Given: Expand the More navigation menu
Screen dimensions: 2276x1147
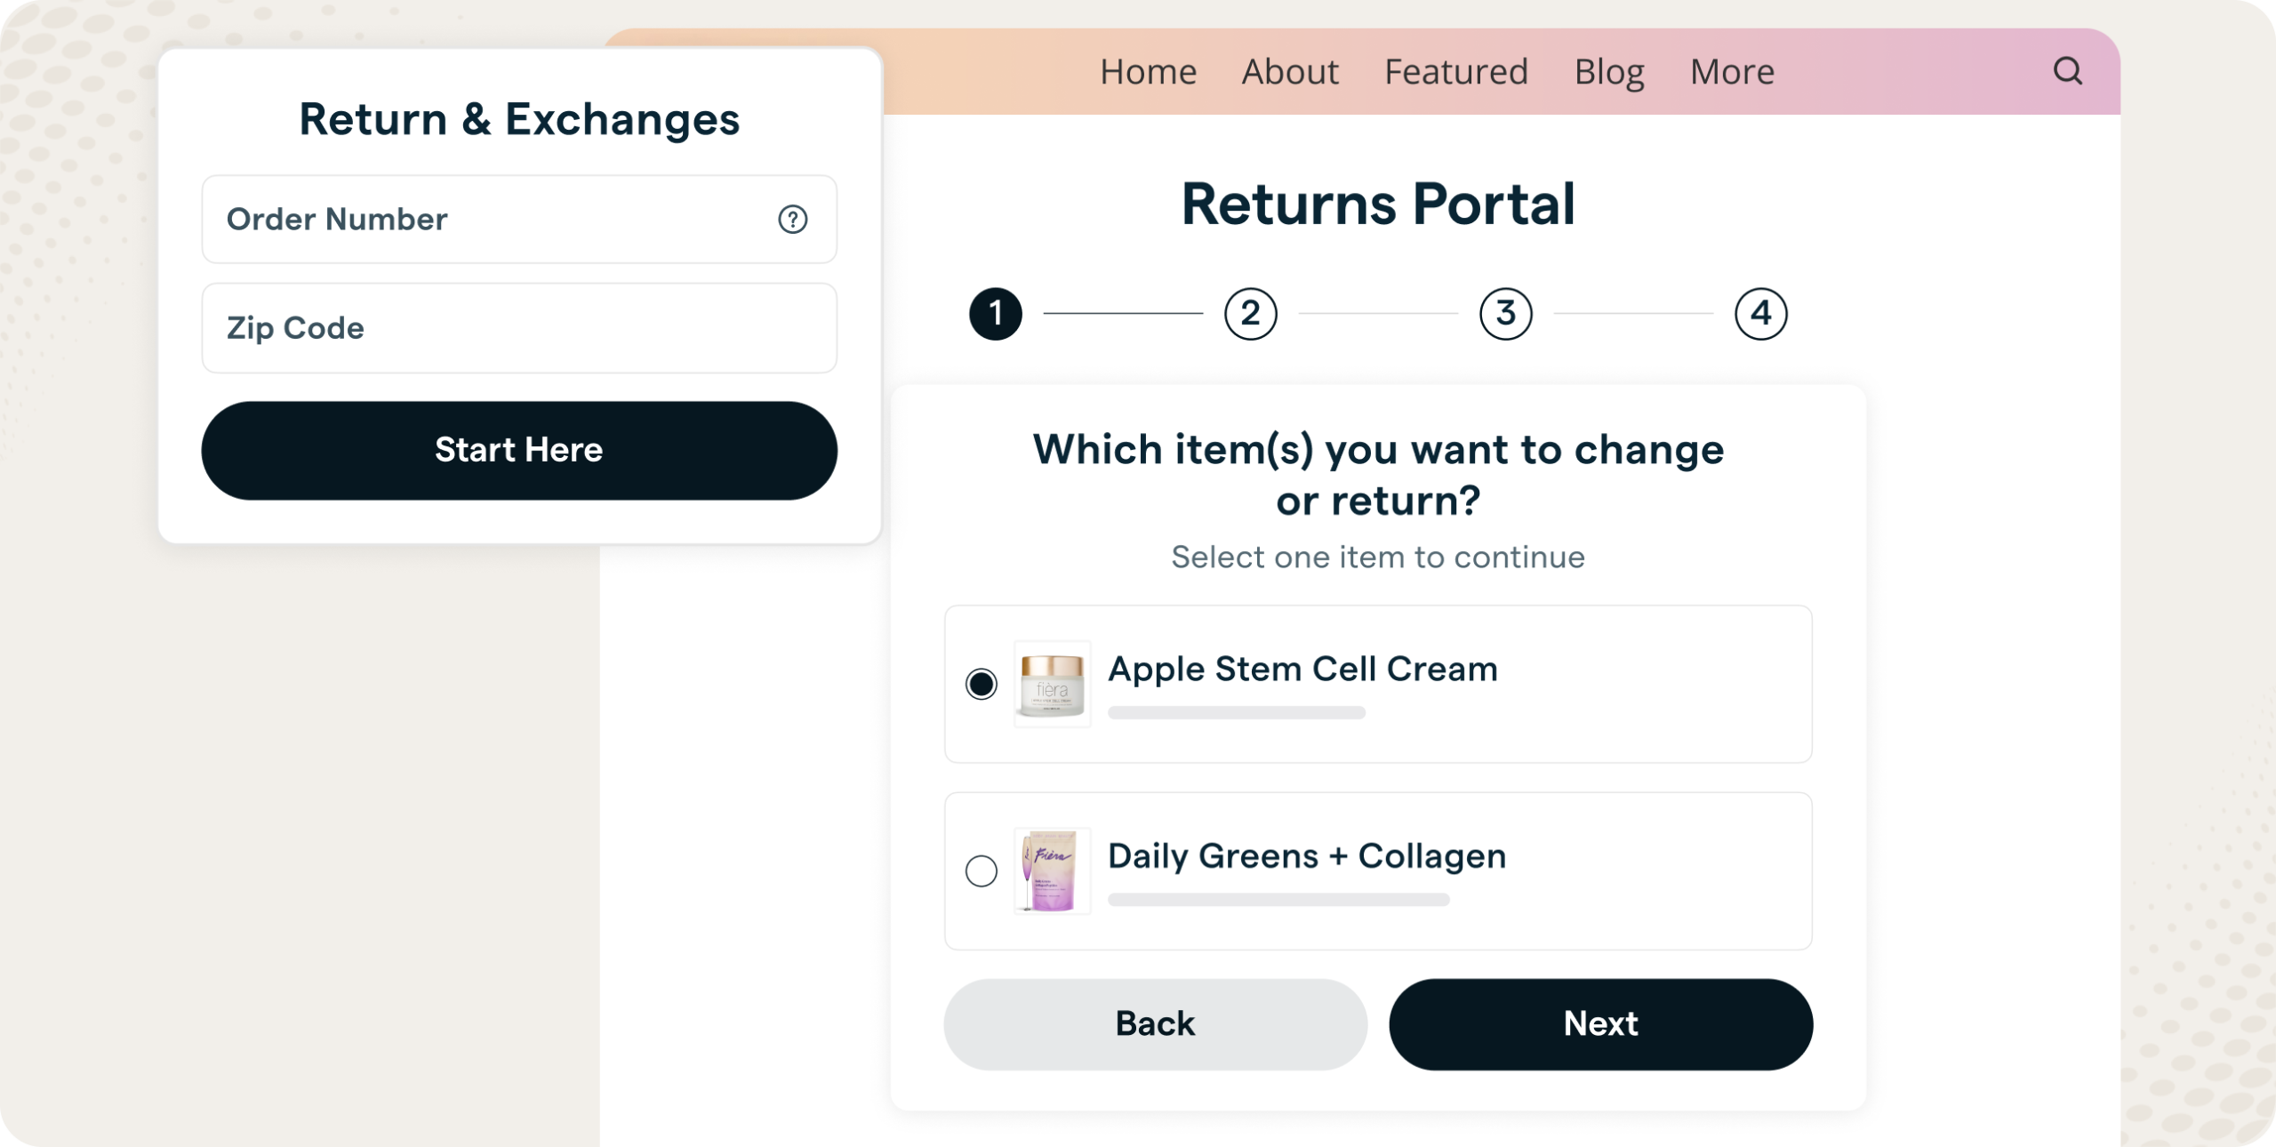Looking at the screenshot, I should pyautogui.click(x=1732, y=72).
